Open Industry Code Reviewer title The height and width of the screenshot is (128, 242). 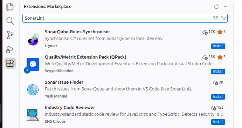(70, 107)
